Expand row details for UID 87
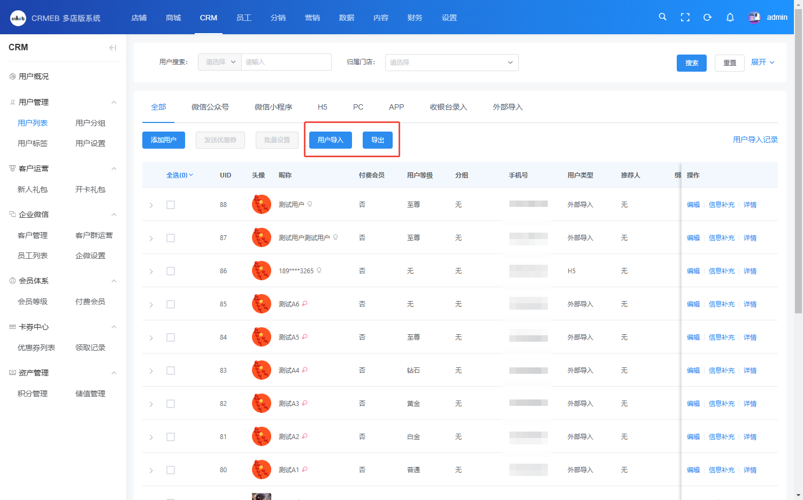The height and width of the screenshot is (500, 803). [151, 238]
